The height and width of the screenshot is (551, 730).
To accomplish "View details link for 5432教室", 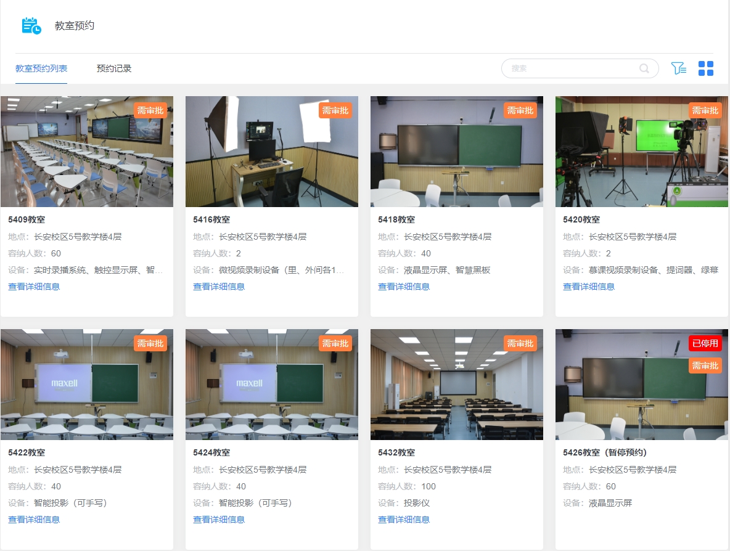I will tap(404, 520).
